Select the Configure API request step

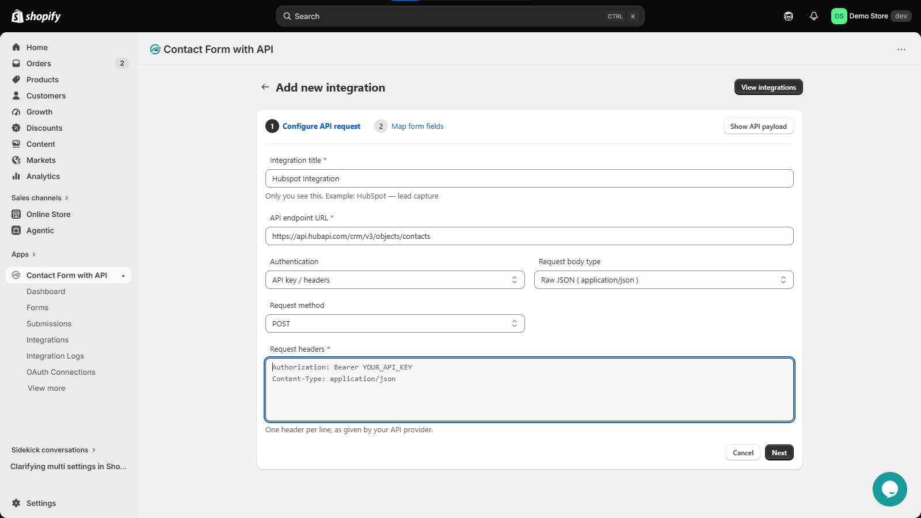(x=313, y=126)
